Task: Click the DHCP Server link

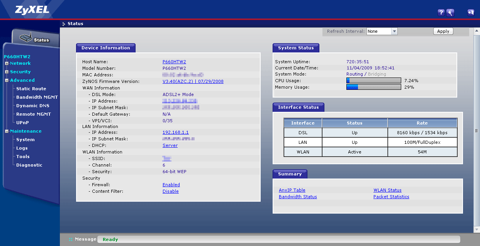Action: click(x=170, y=145)
